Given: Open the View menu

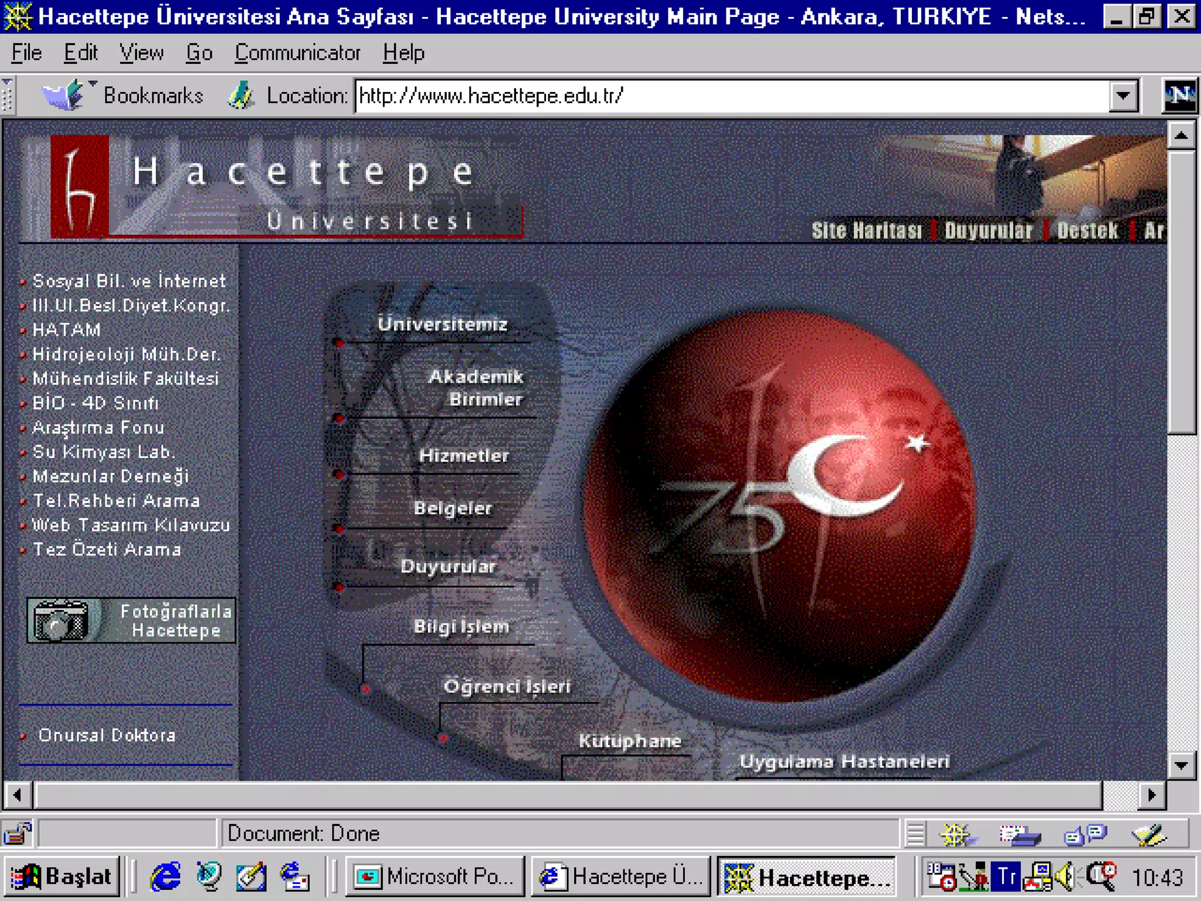Looking at the screenshot, I should pos(141,53).
